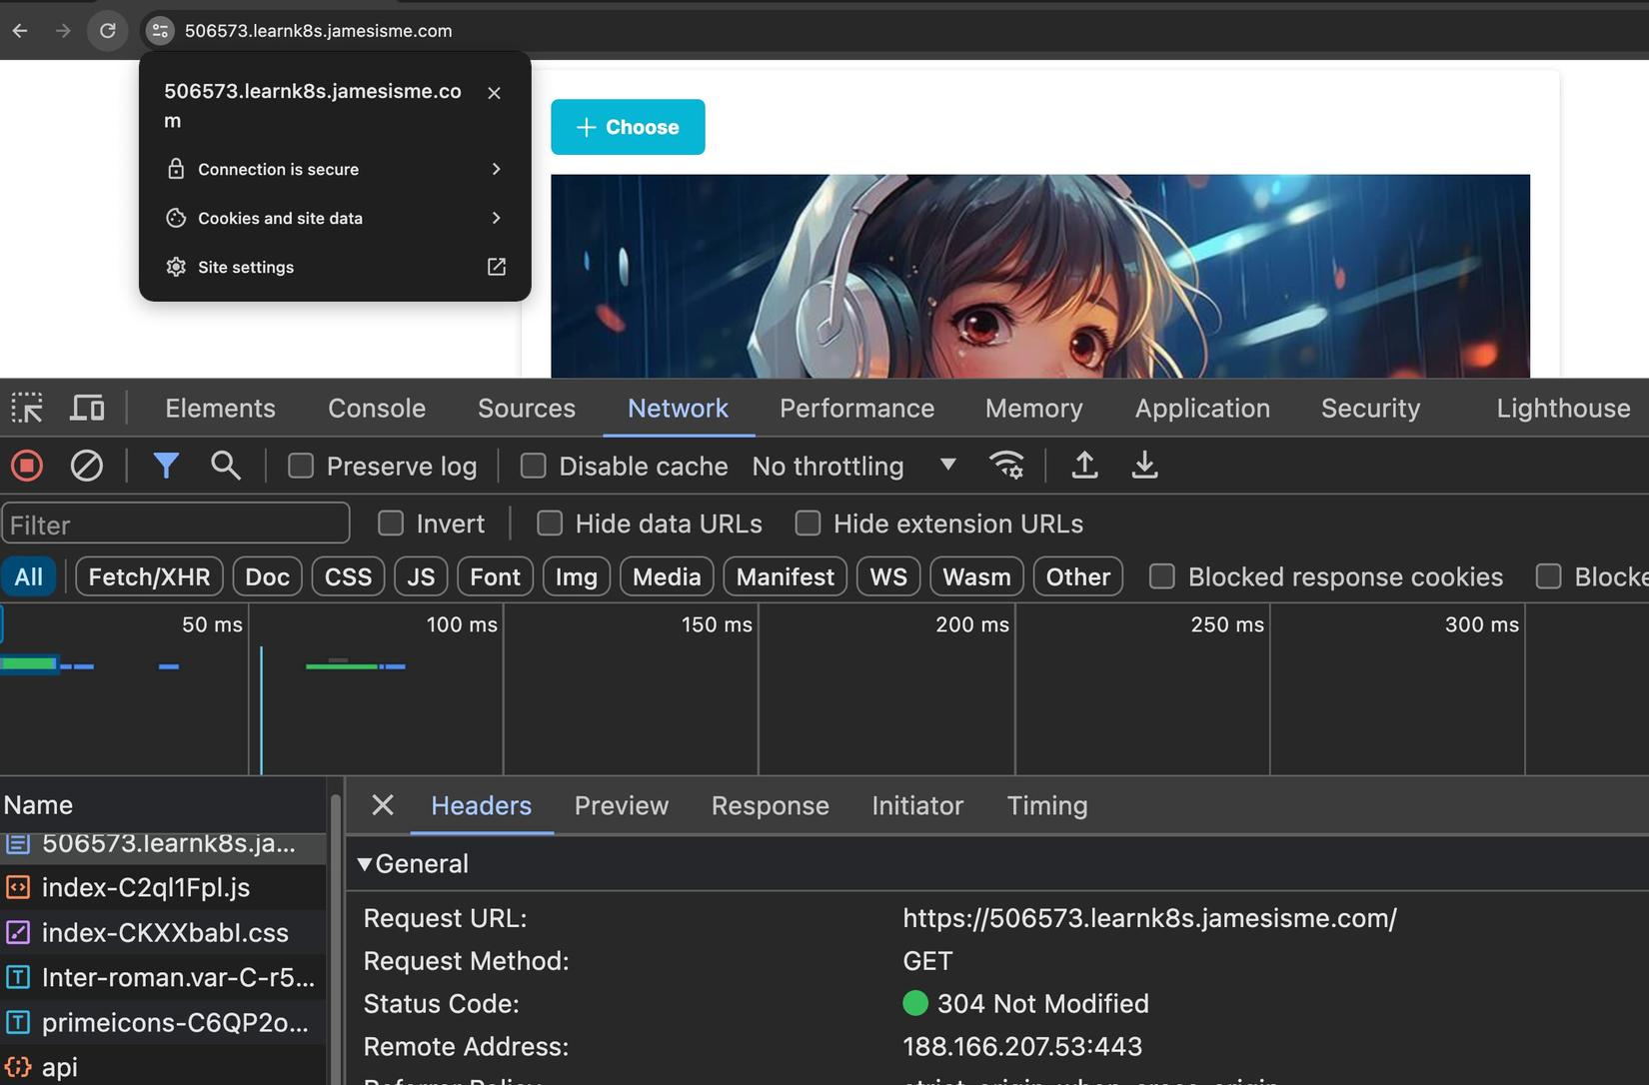
Task: Switch to the Console panel
Action: 377,408
